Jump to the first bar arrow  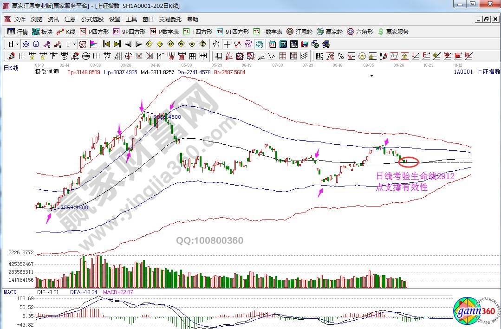[106, 45]
